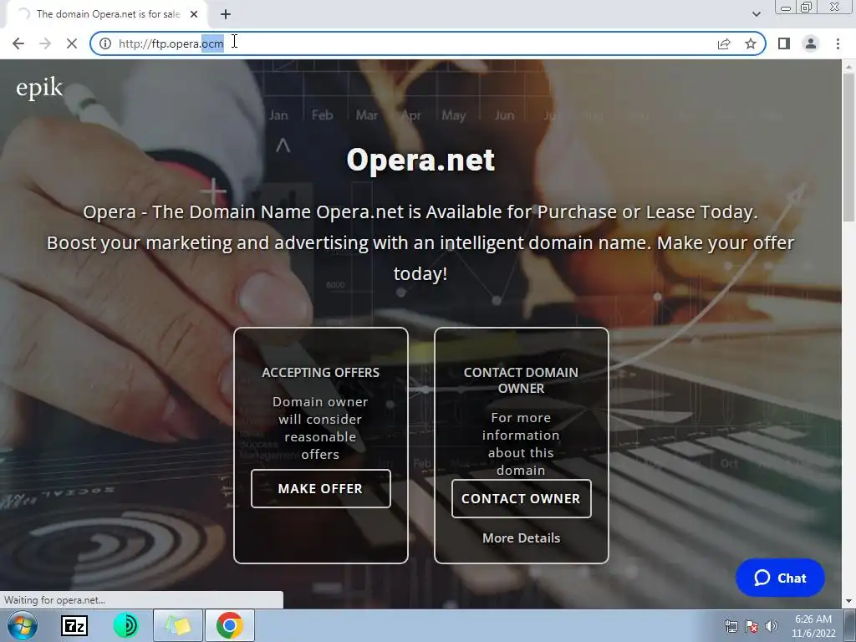Click the scrollbar up arrow
Image resolution: width=856 pixels, height=642 pixels.
click(x=848, y=66)
